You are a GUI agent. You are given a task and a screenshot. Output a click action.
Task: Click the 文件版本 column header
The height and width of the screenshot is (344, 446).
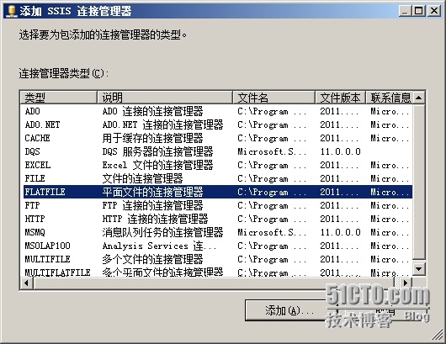click(x=341, y=98)
